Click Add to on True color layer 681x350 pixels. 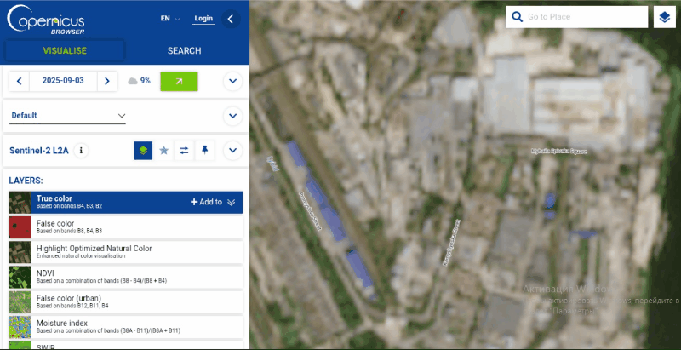coord(206,202)
